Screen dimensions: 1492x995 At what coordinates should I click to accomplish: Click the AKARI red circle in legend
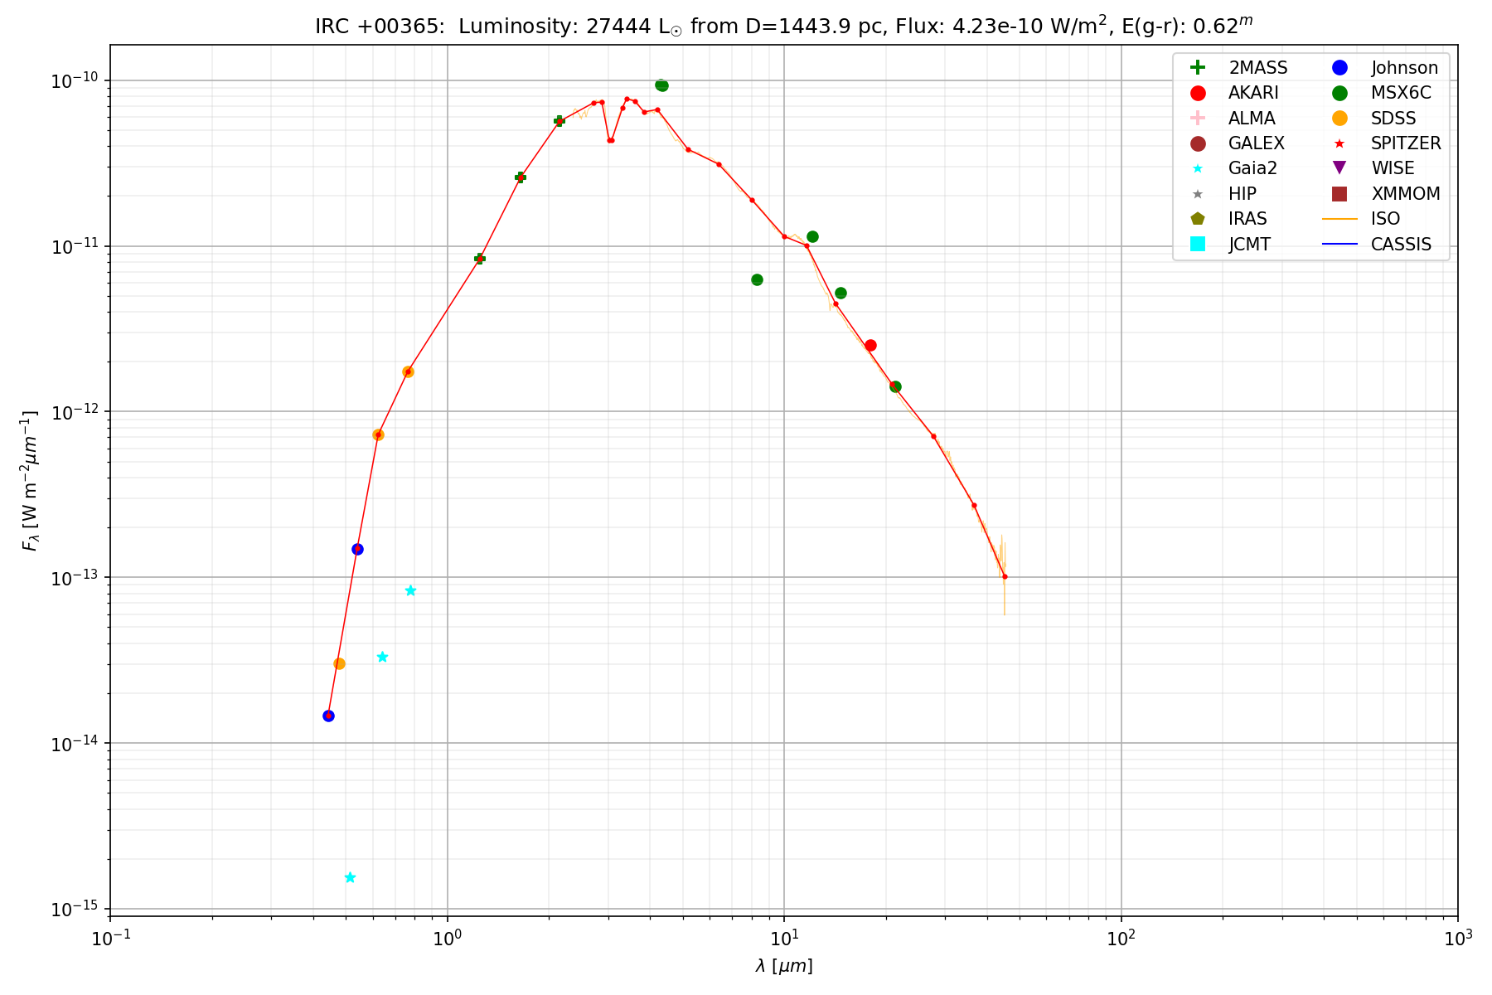[x=1197, y=93]
